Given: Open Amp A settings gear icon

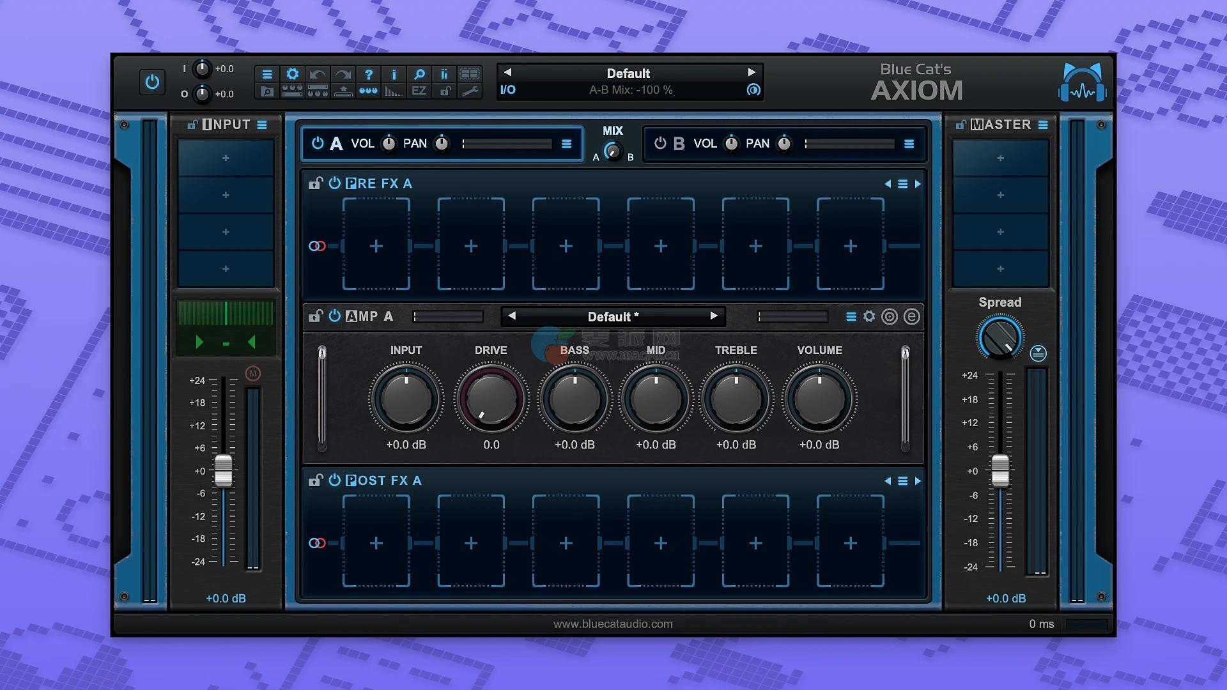Looking at the screenshot, I should tap(869, 316).
